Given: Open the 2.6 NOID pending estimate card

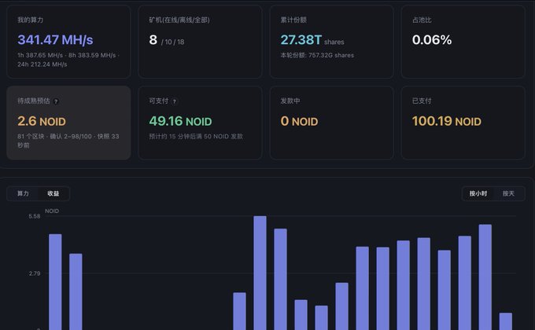Looking at the screenshot, I should (x=68, y=123).
